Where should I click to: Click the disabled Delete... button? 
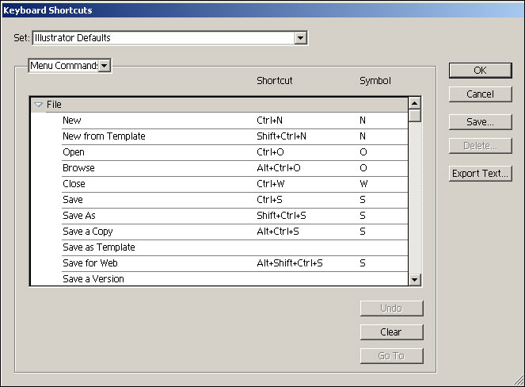(x=480, y=146)
